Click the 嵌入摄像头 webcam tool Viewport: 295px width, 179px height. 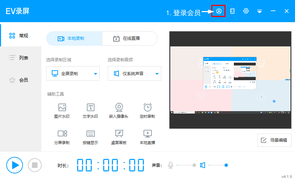pos(119,111)
